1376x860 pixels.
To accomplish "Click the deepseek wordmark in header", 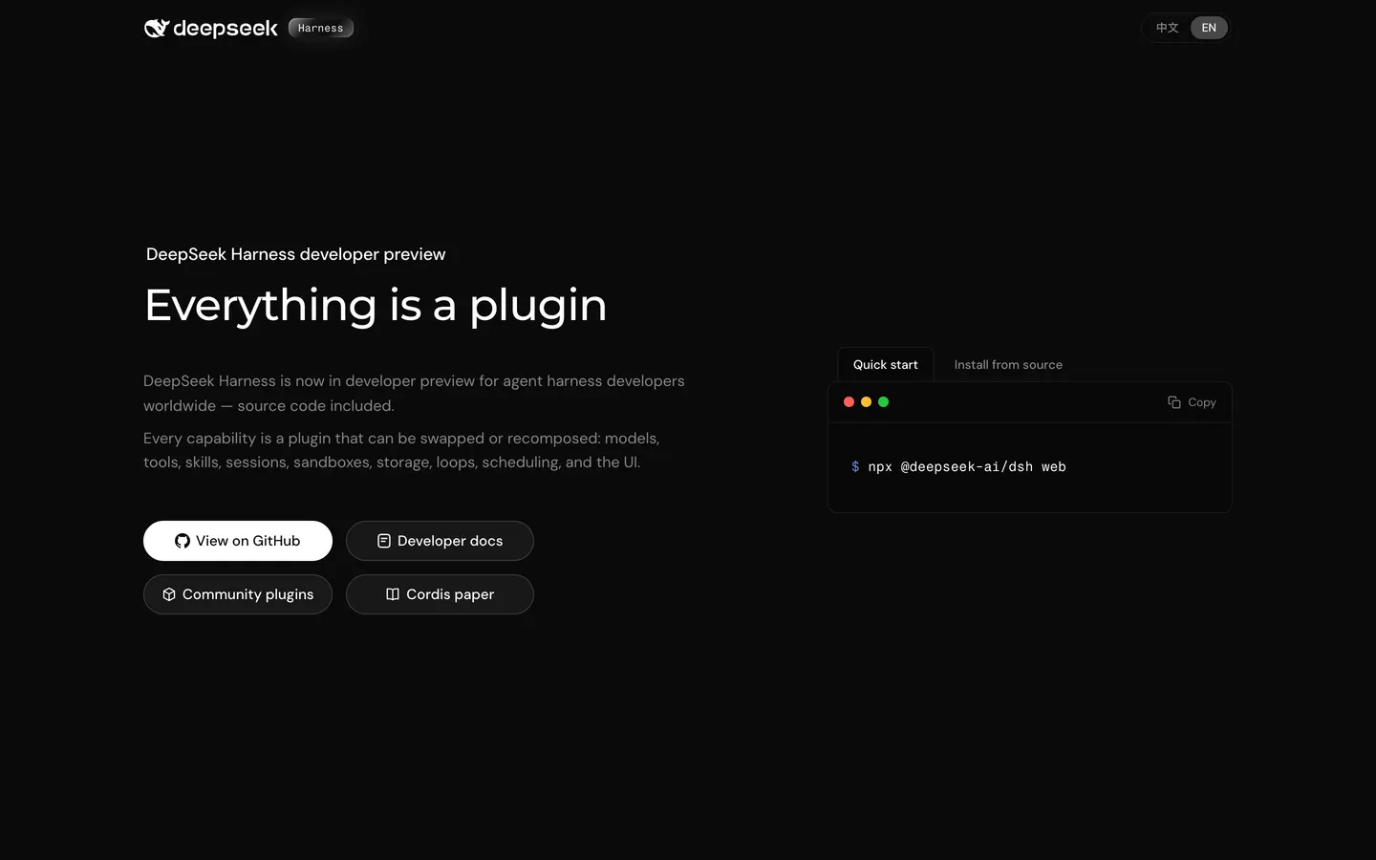I will [226, 29].
